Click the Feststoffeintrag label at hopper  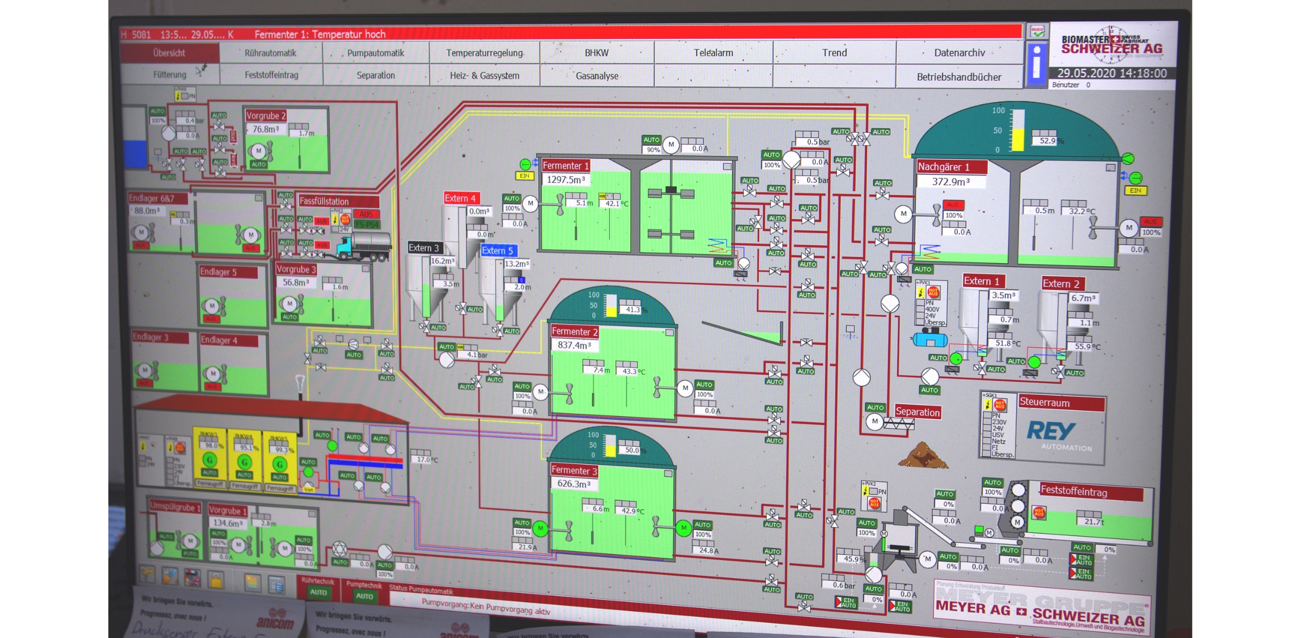coord(1073,491)
